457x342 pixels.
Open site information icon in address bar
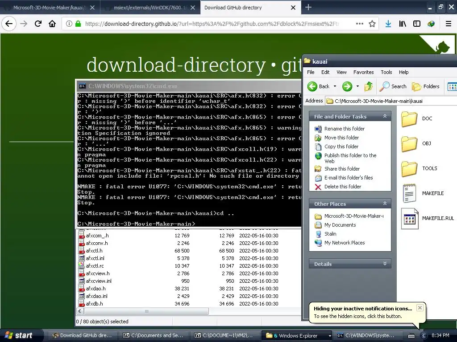point(69,24)
